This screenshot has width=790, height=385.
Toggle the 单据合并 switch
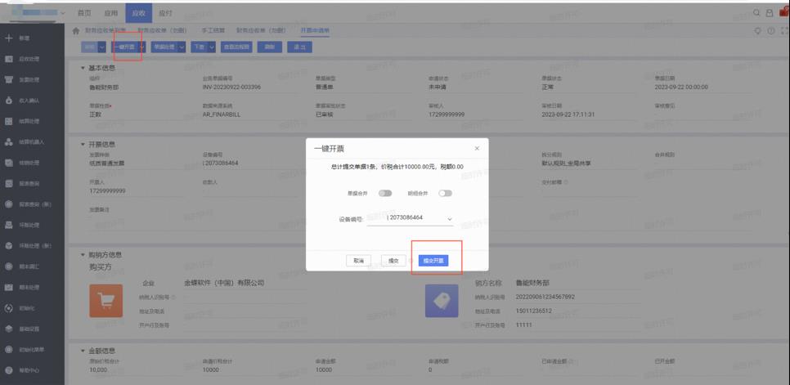pos(385,193)
